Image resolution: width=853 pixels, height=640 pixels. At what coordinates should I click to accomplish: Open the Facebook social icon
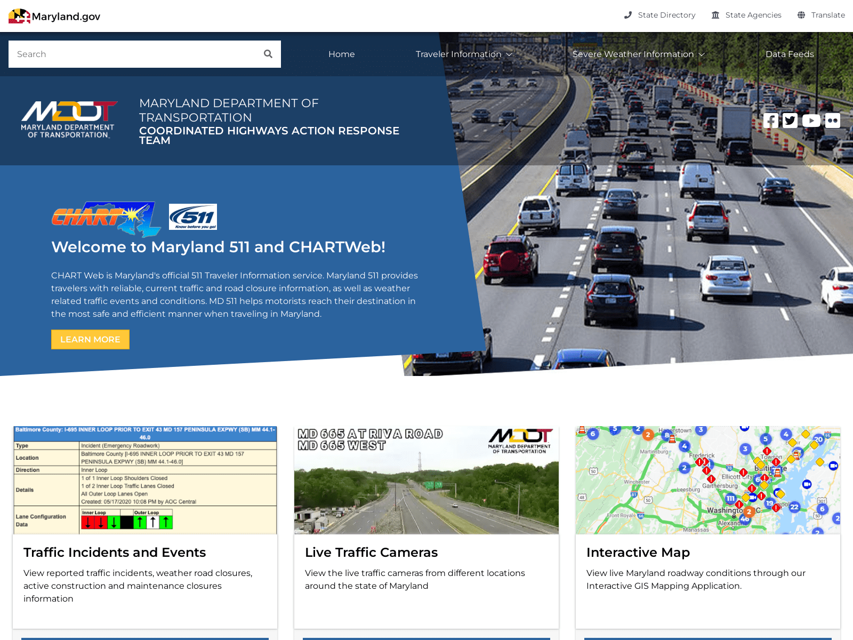(x=771, y=121)
